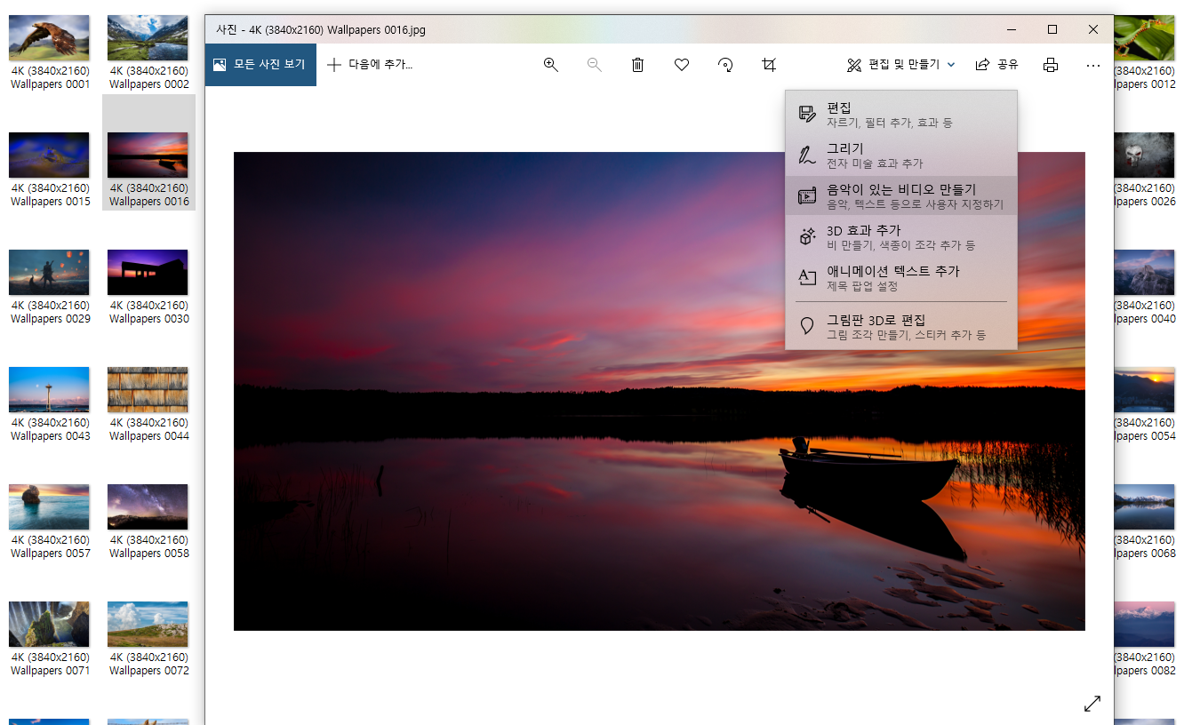The width and height of the screenshot is (1184, 725).
Task: Click the 모든 사진 보기 button
Action: [x=260, y=65]
